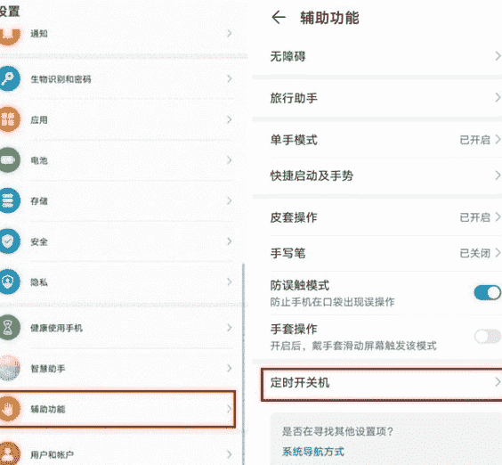Tap the 健康使用手机 label
This screenshot has width=502, height=465.
point(56,328)
